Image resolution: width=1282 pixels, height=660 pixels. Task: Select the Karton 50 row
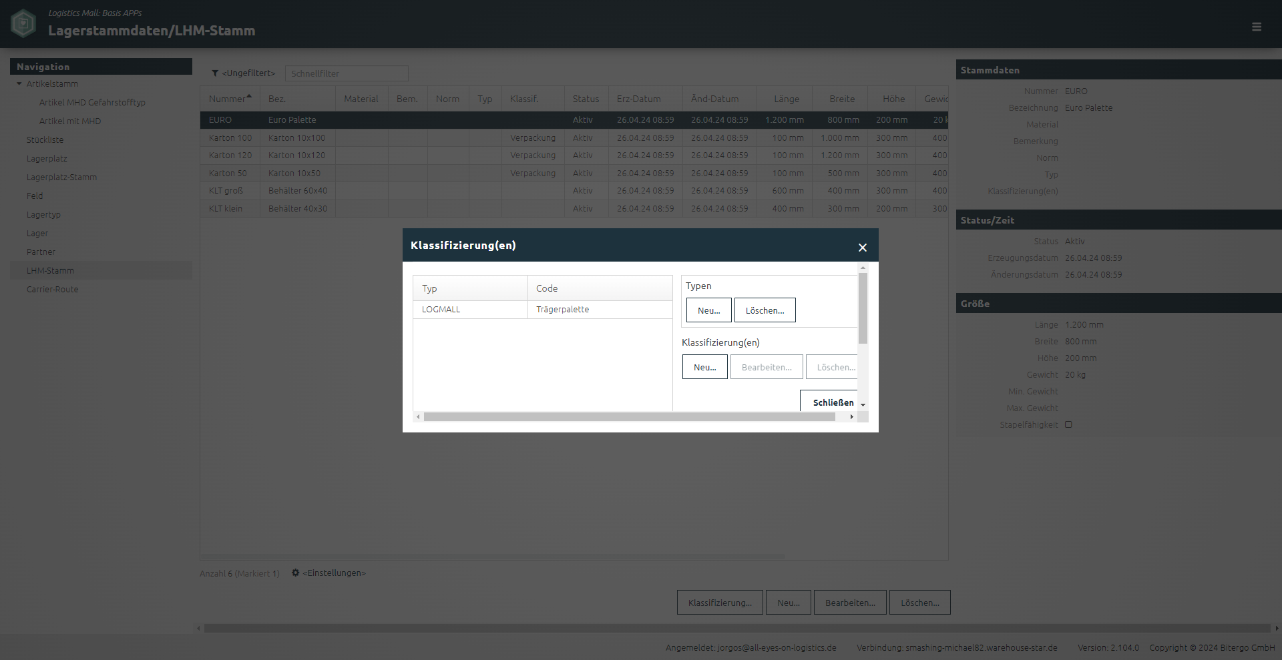point(574,173)
